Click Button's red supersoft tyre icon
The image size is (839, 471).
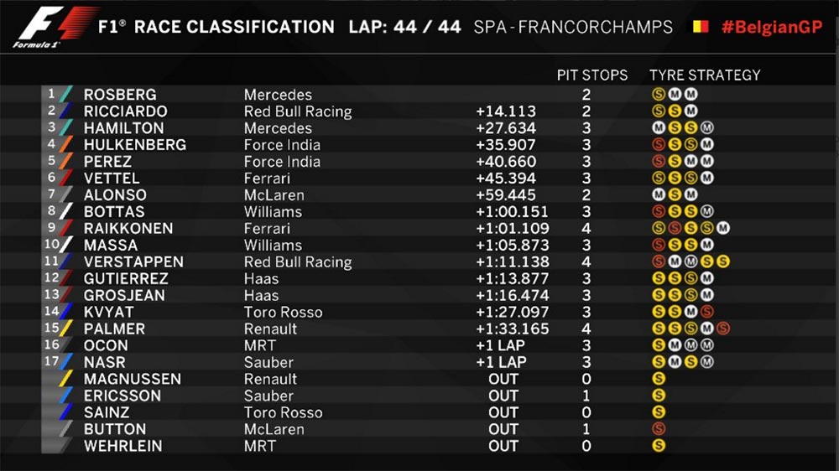[x=659, y=429]
